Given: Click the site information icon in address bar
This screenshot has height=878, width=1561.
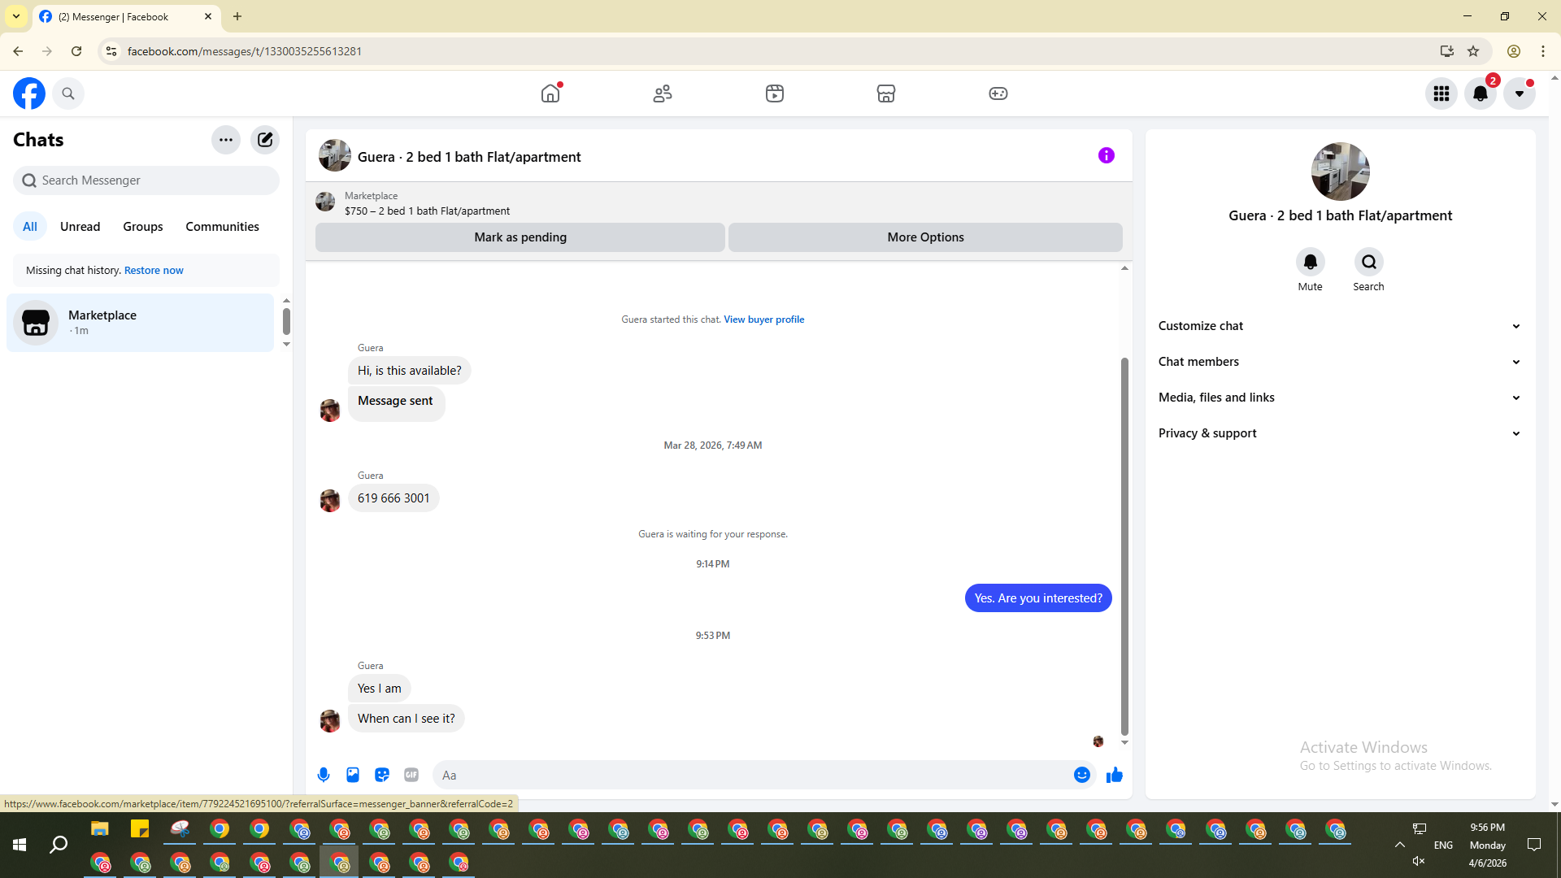Looking at the screenshot, I should [111, 51].
